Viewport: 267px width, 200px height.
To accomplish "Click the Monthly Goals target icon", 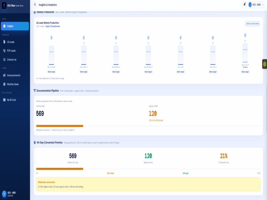I will point(5,84).
